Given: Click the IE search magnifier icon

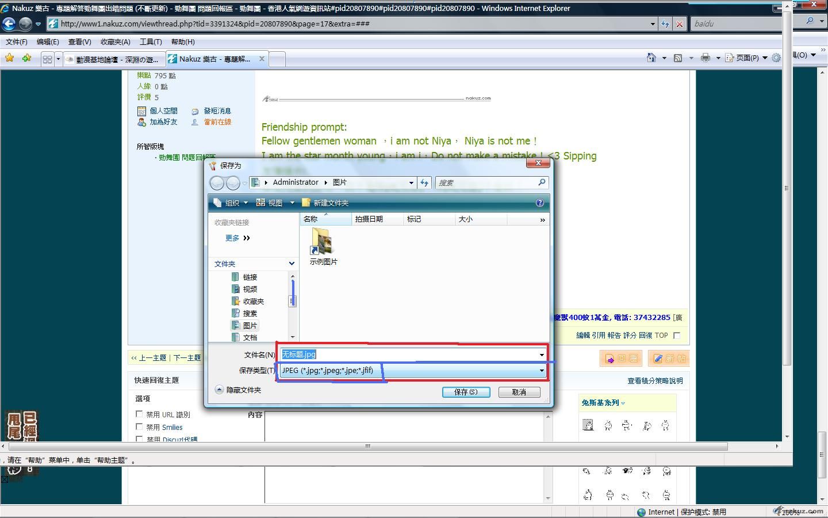Looking at the screenshot, I should [x=810, y=21].
